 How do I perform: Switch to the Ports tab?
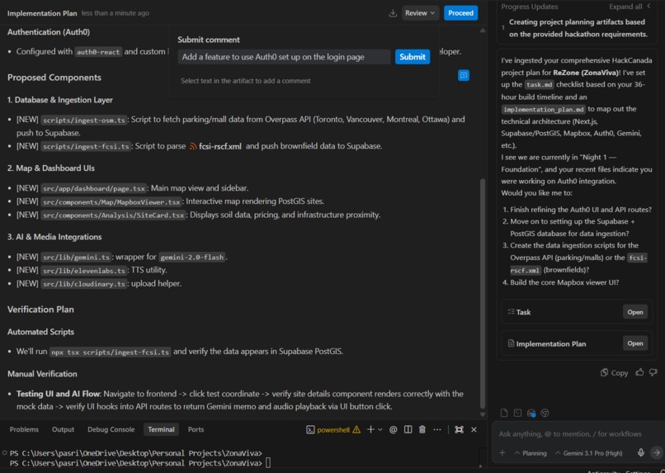(196, 429)
